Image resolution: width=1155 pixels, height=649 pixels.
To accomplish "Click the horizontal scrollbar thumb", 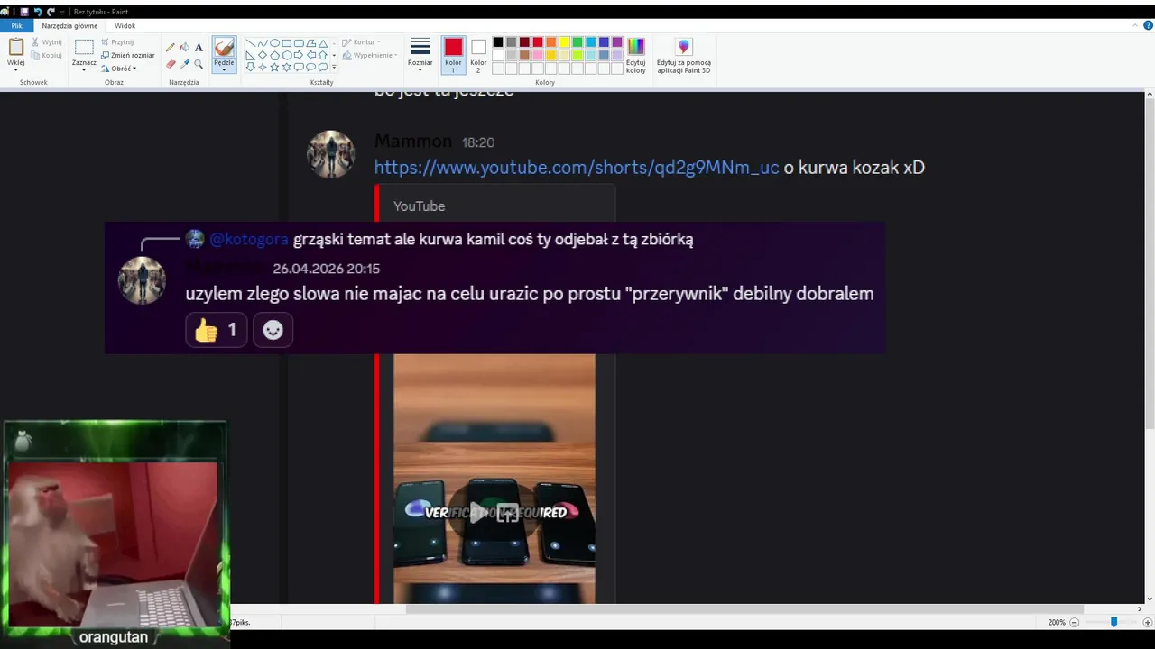I will click(744, 608).
